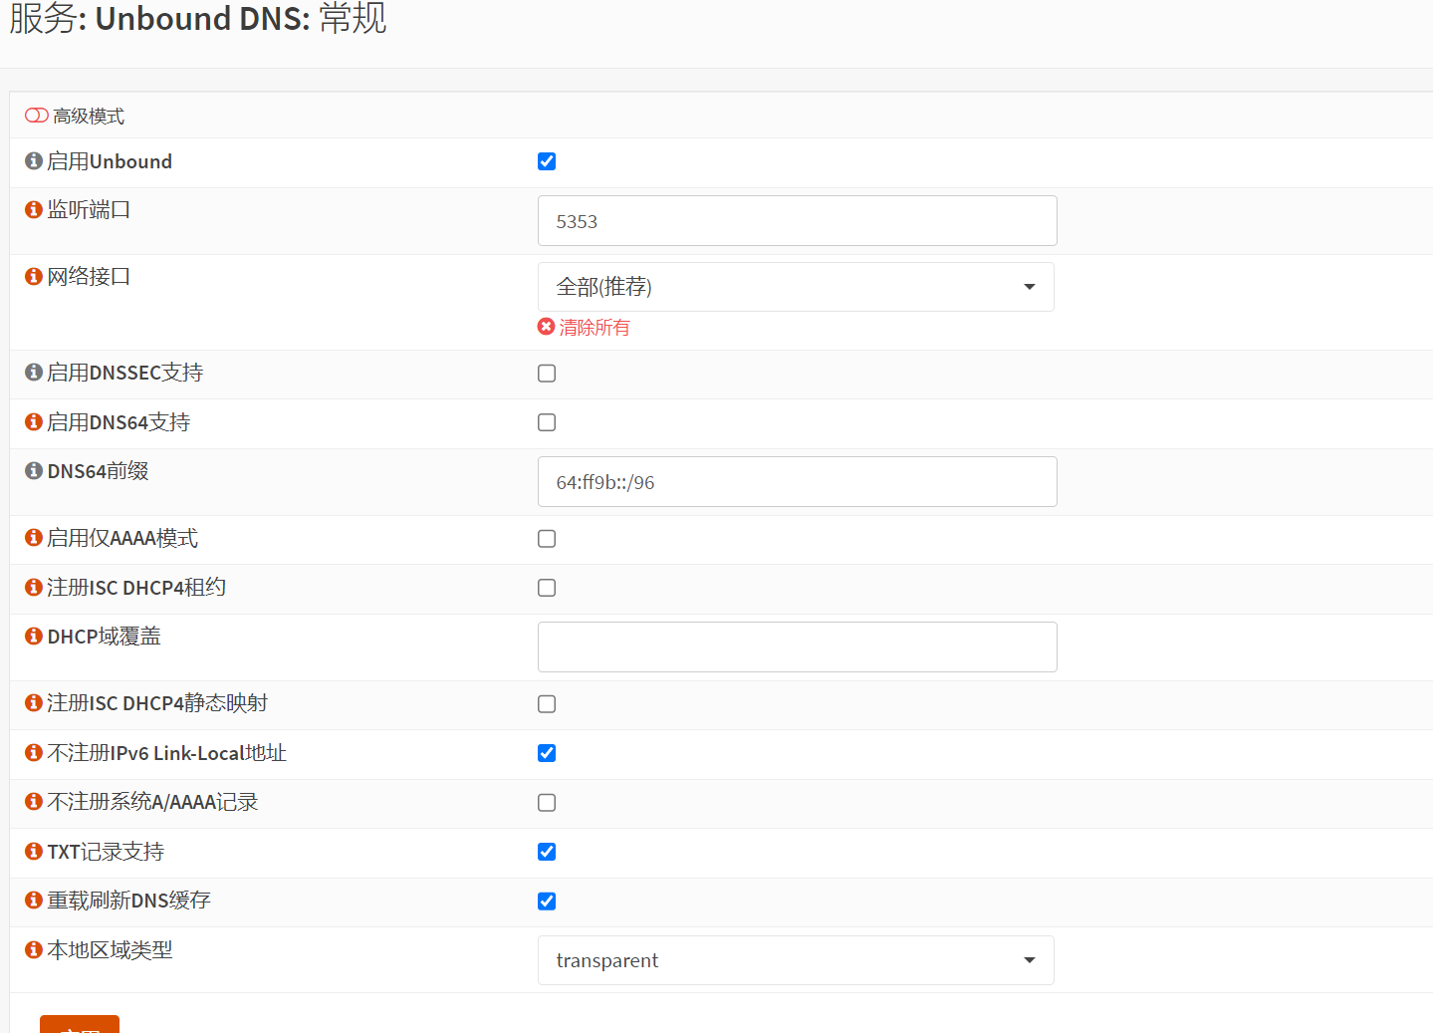Expand the 本地区域类型 transparent dropdown
This screenshot has height=1033, width=1433.
coord(796,960)
